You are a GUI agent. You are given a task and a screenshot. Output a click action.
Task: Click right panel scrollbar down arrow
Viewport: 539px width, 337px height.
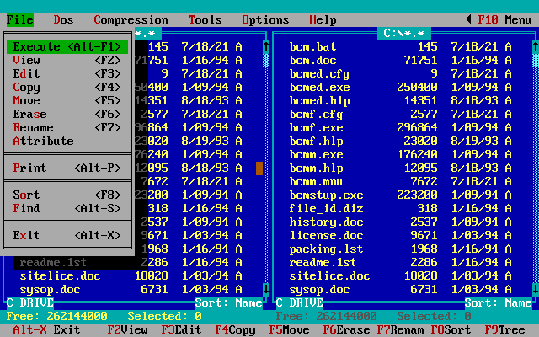(535, 289)
